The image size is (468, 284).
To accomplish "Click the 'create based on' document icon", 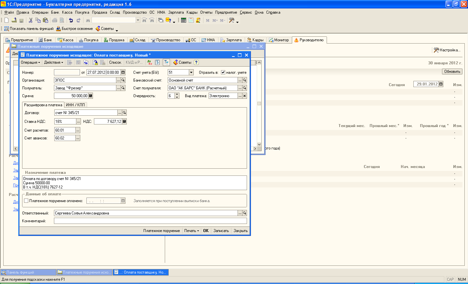I will [x=86, y=62].
